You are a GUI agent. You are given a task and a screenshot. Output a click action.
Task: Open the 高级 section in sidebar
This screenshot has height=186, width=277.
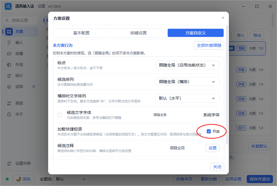click(20, 103)
